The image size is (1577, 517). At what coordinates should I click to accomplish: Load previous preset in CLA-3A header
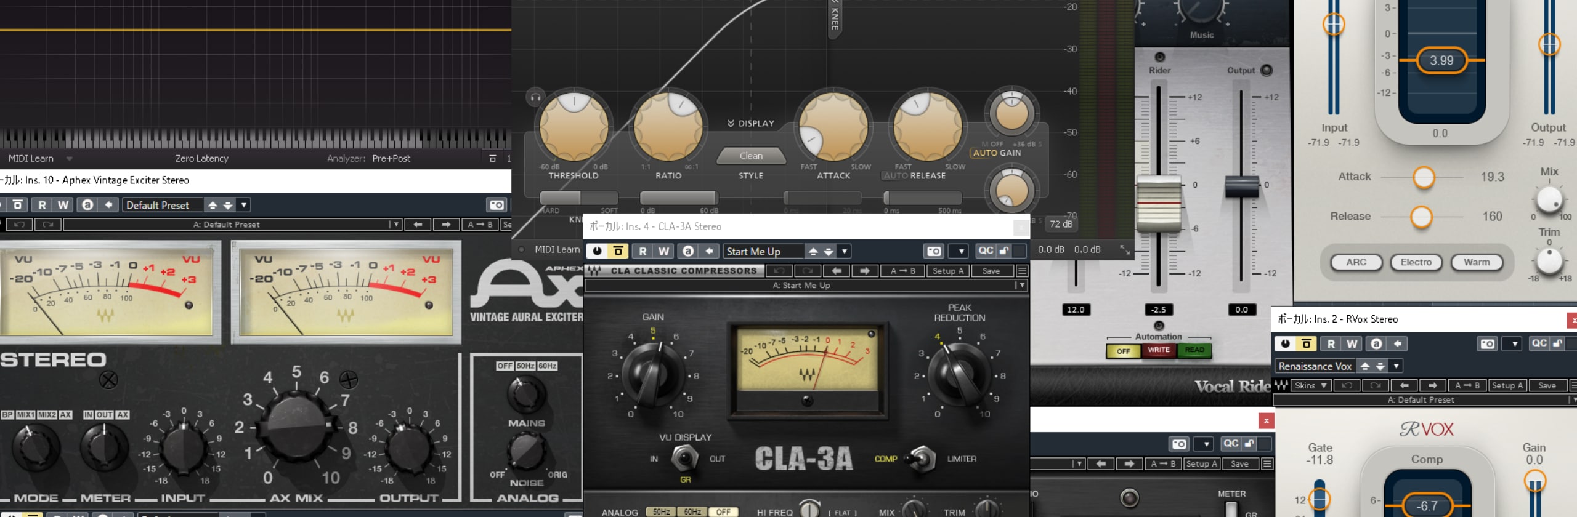coord(813,251)
